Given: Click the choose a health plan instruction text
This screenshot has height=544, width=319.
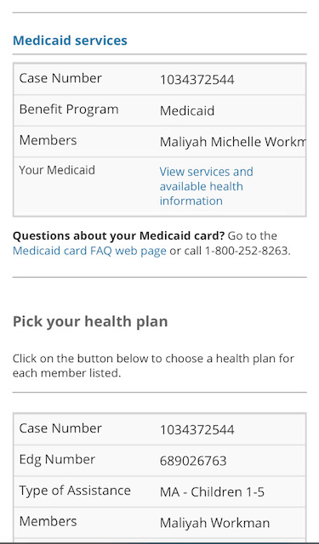Looking at the screenshot, I should [x=153, y=365].
